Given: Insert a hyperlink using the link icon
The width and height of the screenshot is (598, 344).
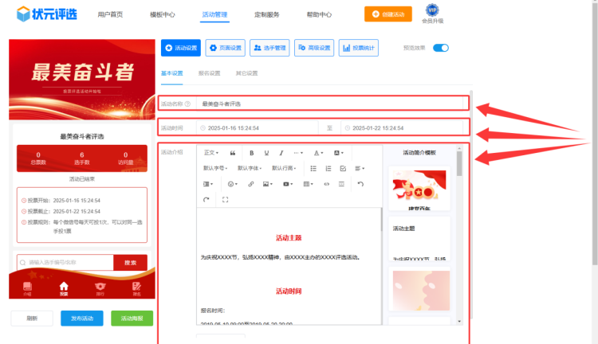Looking at the screenshot, I should point(251,184).
